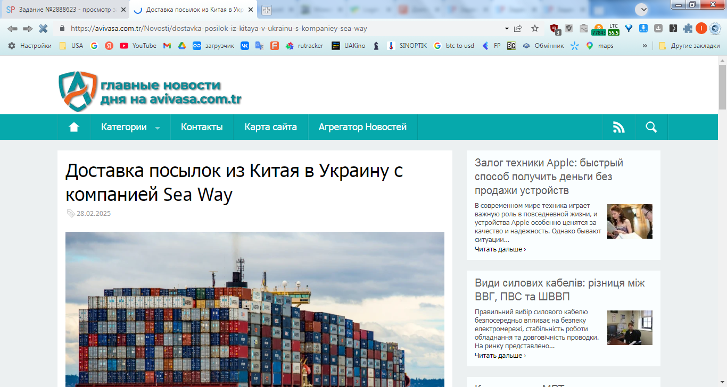The height and width of the screenshot is (387, 727).
Task: Open the Google Drive bookmark icon
Action: 181,46
